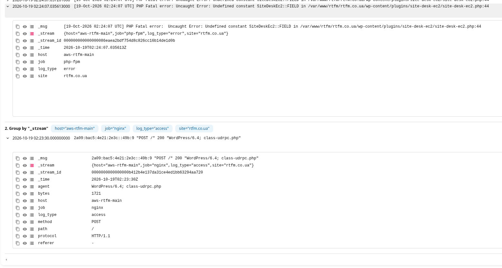Copy the protocol HTTP/1.1 field
The height and width of the screenshot is (268, 502).
[18, 236]
